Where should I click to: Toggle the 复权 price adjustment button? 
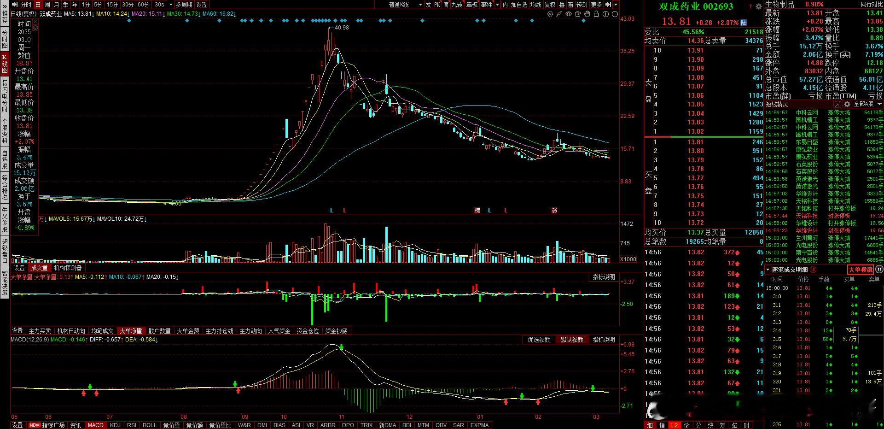[x=550, y=5]
